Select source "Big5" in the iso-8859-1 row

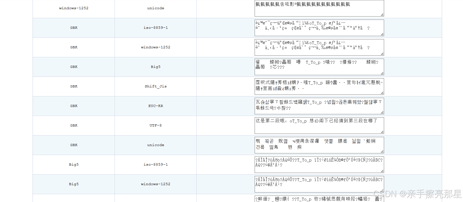tap(74, 165)
